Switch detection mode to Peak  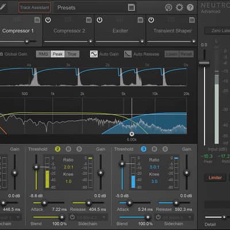[x=57, y=54]
